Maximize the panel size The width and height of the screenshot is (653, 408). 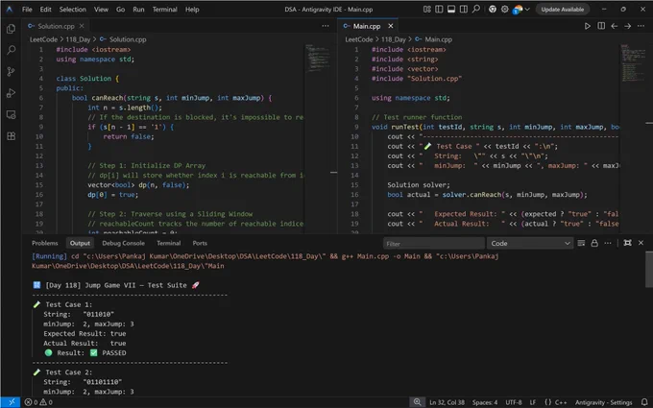(628, 243)
